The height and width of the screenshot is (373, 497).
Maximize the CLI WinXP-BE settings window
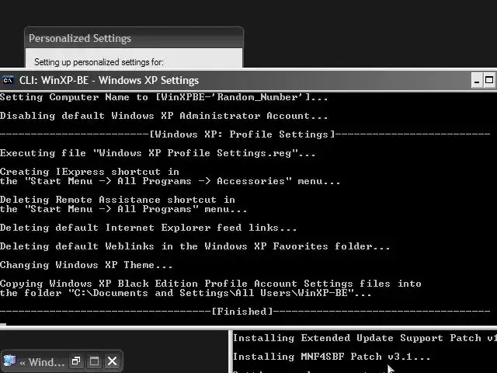point(489,81)
